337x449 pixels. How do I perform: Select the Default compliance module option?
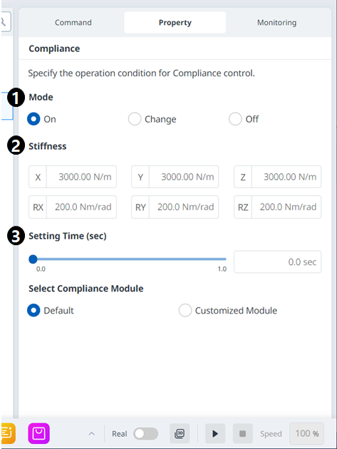click(33, 310)
